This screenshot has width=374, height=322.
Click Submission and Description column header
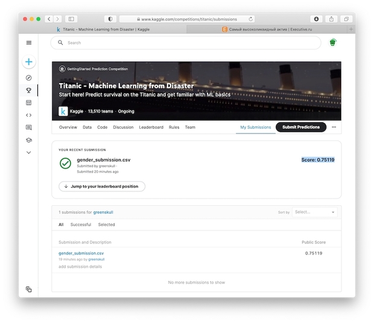[85, 243]
